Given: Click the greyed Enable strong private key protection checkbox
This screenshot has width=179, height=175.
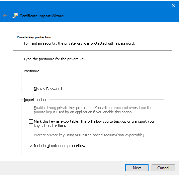Looking at the screenshot, I should pyautogui.click(x=31, y=108).
